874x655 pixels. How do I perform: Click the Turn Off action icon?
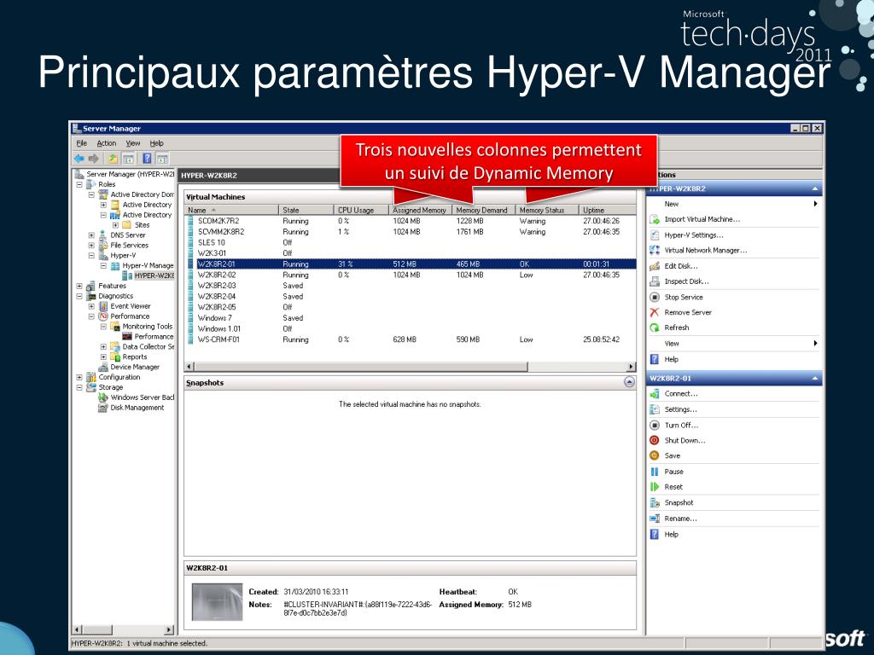[x=655, y=425]
